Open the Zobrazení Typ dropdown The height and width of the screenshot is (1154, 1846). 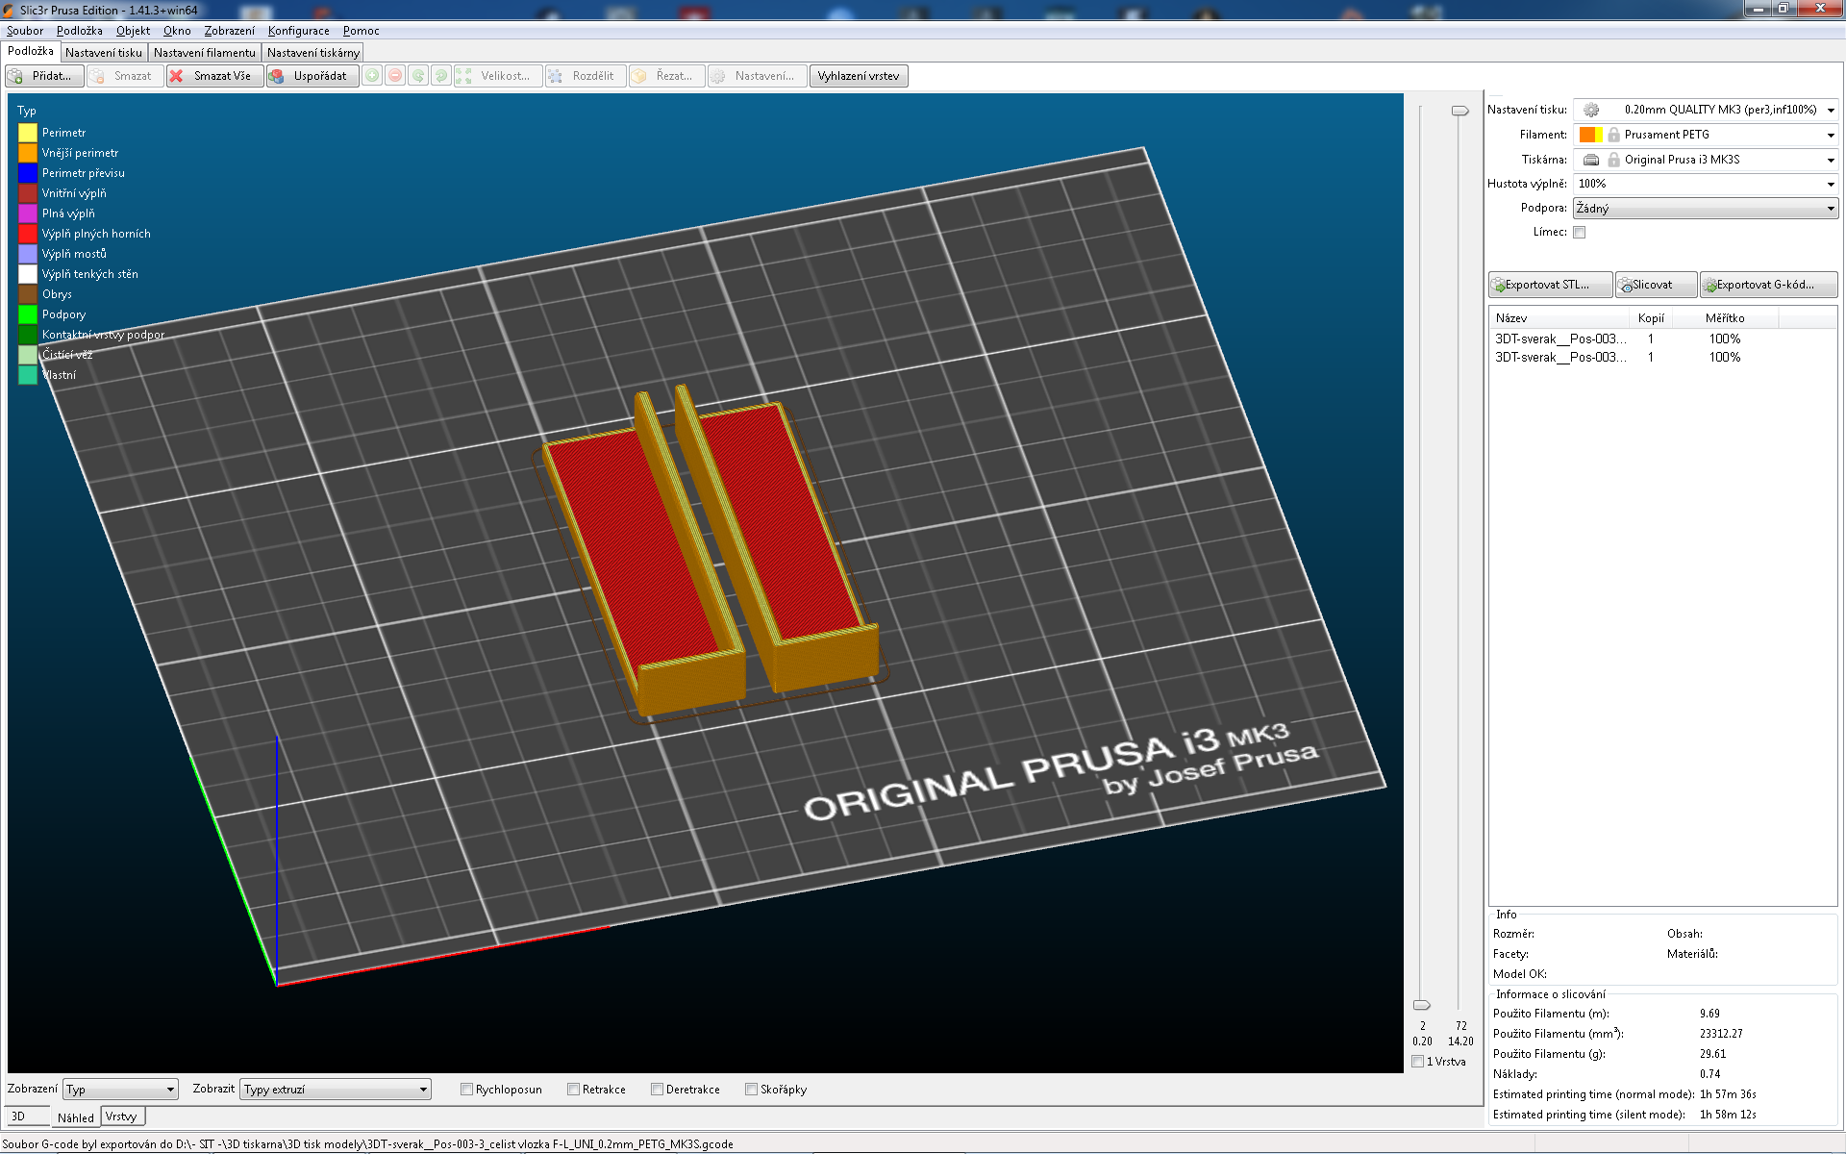click(x=120, y=1090)
